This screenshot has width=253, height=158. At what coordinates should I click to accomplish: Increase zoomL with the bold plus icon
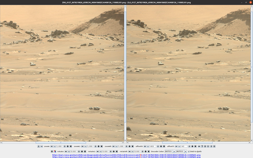[x=99, y=146]
